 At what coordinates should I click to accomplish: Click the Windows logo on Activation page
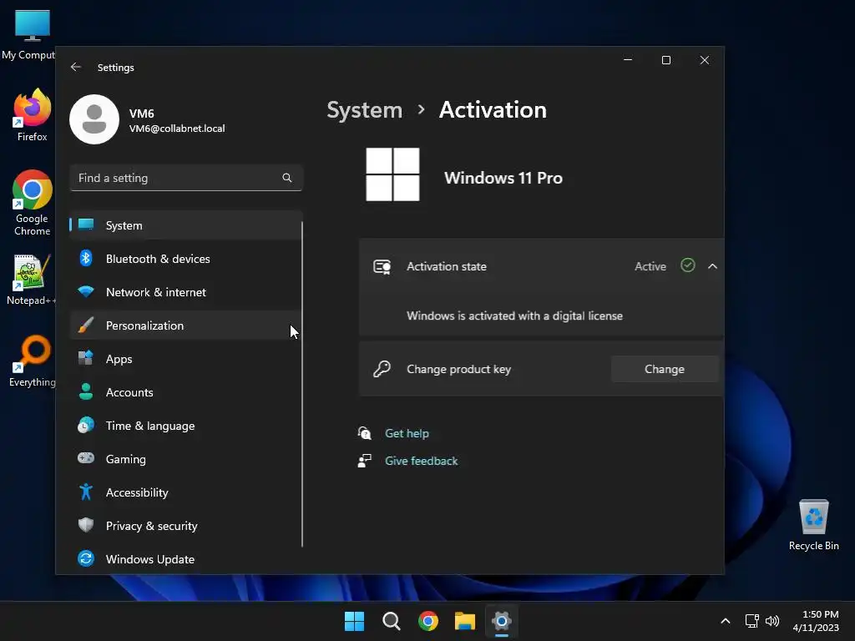(392, 174)
